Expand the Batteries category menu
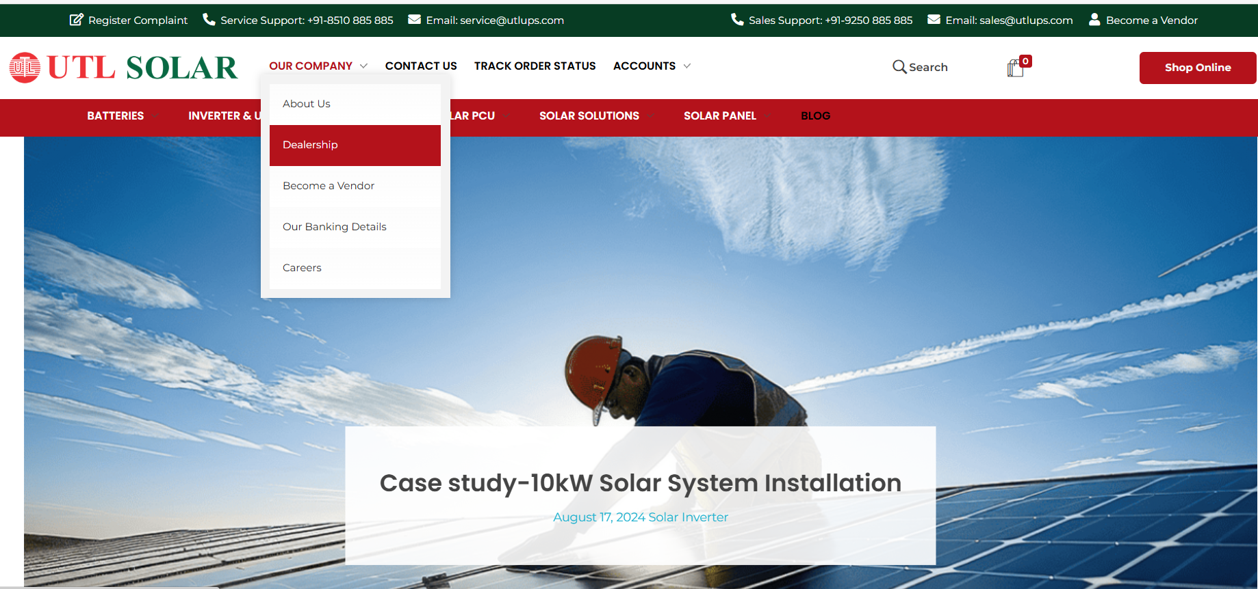The width and height of the screenshot is (1258, 589). click(115, 116)
